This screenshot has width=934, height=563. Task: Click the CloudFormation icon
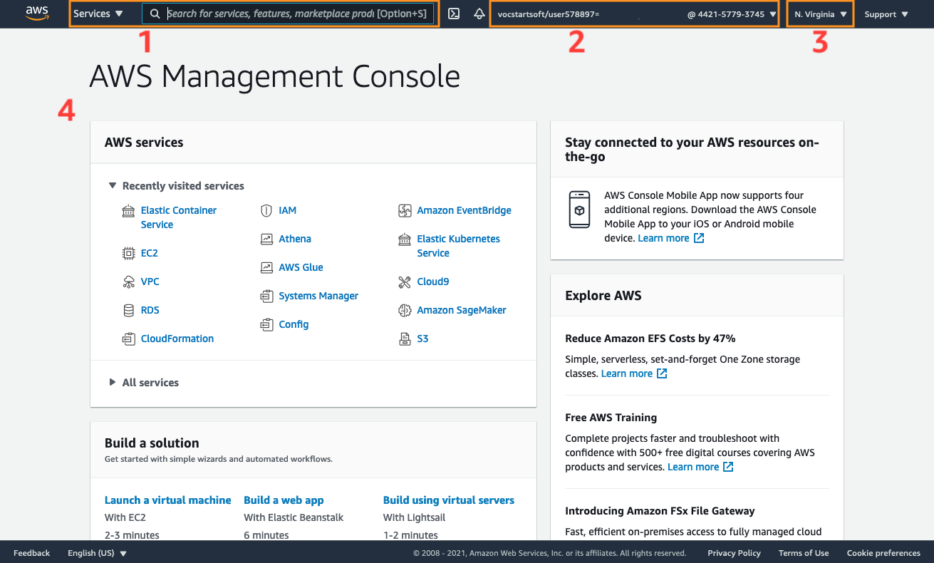coord(128,339)
